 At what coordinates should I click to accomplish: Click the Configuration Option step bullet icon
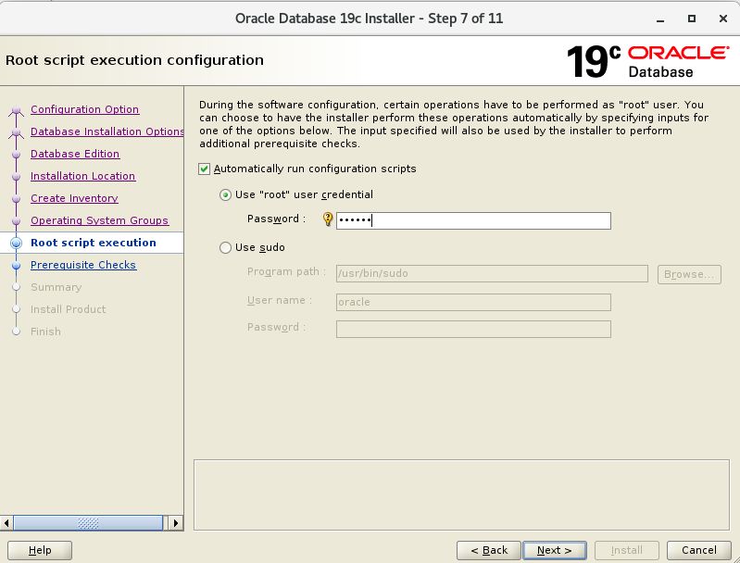point(16,110)
